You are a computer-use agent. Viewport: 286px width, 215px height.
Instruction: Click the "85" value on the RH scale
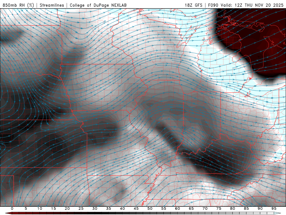coord(246,209)
